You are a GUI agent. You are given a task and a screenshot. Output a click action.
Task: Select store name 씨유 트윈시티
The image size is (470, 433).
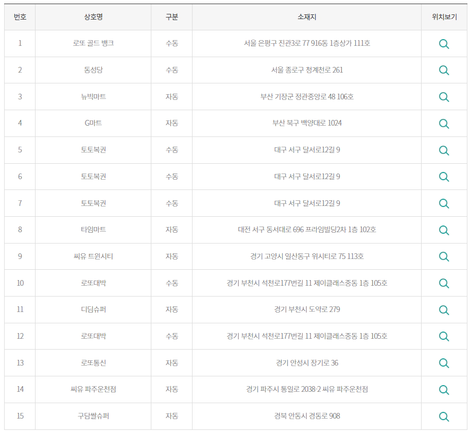93,256
